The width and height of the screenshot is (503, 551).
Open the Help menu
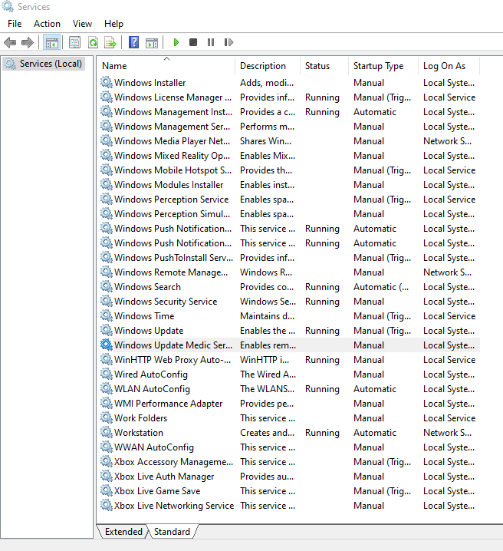tap(113, 24)
